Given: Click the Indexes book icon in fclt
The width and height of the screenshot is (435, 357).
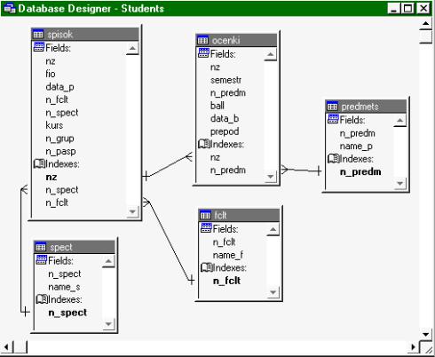Looking at the screenshot, I should (x=206, y=267).
